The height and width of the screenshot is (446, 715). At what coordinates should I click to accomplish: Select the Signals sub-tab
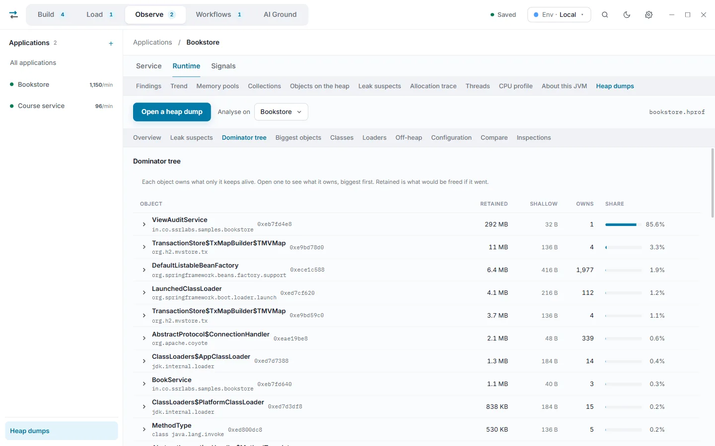click(x=223, y=66)
